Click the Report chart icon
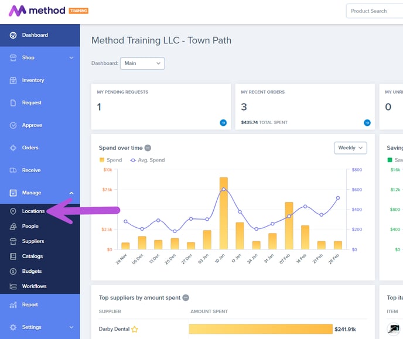This screenshot has width=403, height=339. [13, 305]
